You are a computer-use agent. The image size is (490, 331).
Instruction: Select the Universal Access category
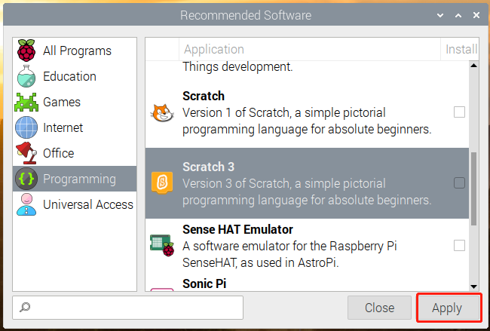(75, 204)
